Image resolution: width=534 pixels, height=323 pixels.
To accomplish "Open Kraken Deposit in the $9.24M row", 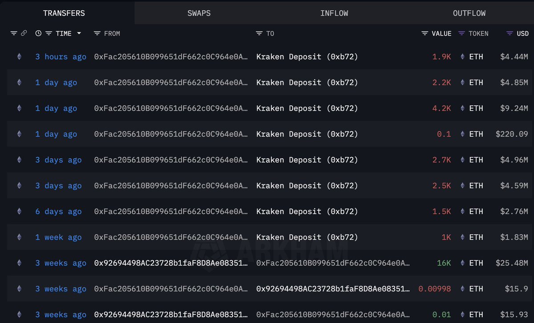I will (307, 108).
